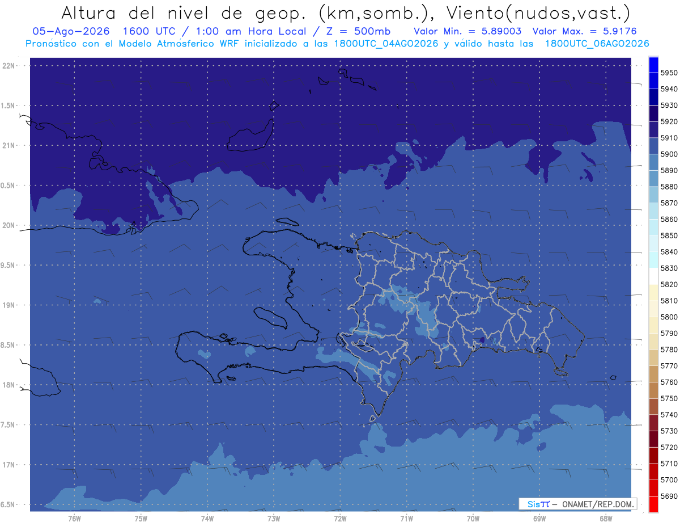Click the color swatch between 5890 and 5900
The height and width of the screenshot is (526, 680).
tap(653, 162)
